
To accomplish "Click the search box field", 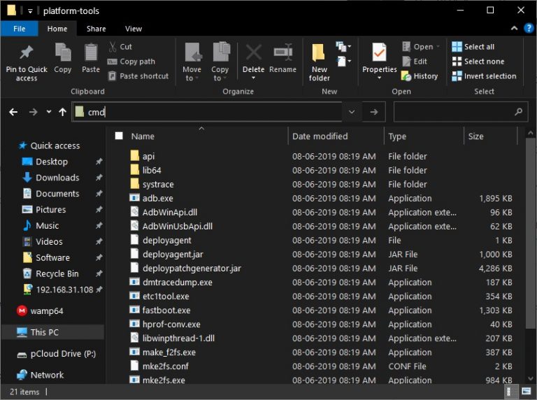I will pyautogui.click(x=453, y=112).
